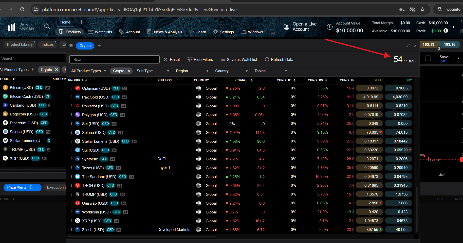The width and height of the screenshot is (463, 243).
Task: Reload the browser page
Action: [22, 9]
